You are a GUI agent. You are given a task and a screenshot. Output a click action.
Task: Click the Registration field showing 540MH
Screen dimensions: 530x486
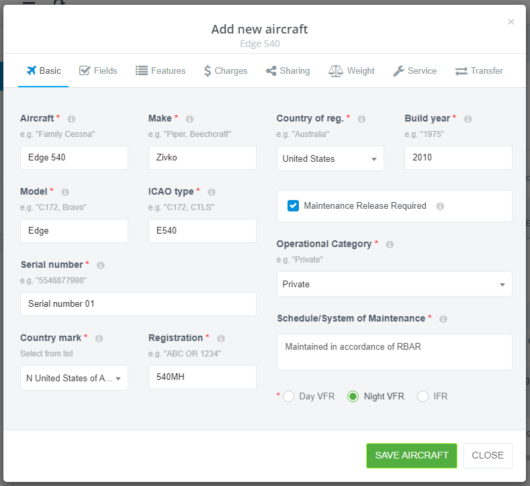pyautogui.click(x=202, y=377)
